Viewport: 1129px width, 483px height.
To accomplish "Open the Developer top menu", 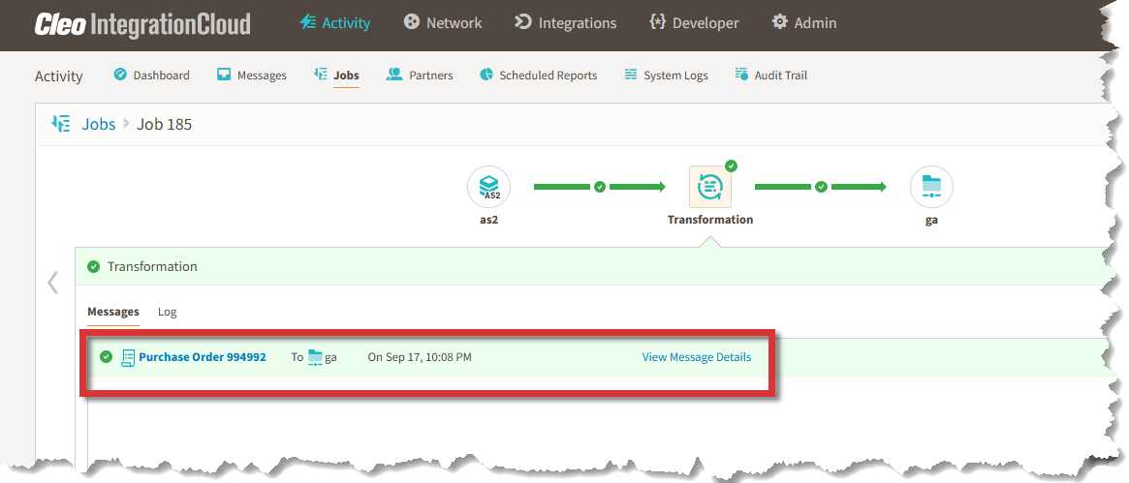I will (694, 23).
